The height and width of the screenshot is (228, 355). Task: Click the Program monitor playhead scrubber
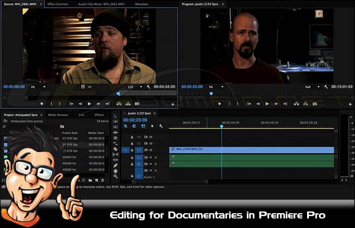pyautogui.click(x=211, y=94)
